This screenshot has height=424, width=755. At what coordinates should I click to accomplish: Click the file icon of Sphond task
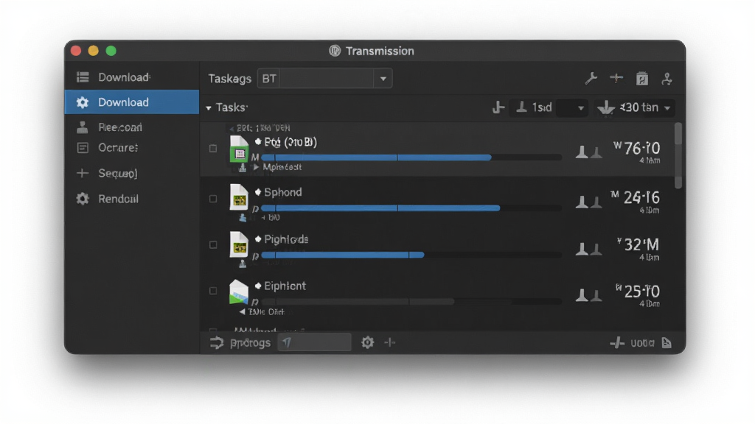[x=239, y=197]
